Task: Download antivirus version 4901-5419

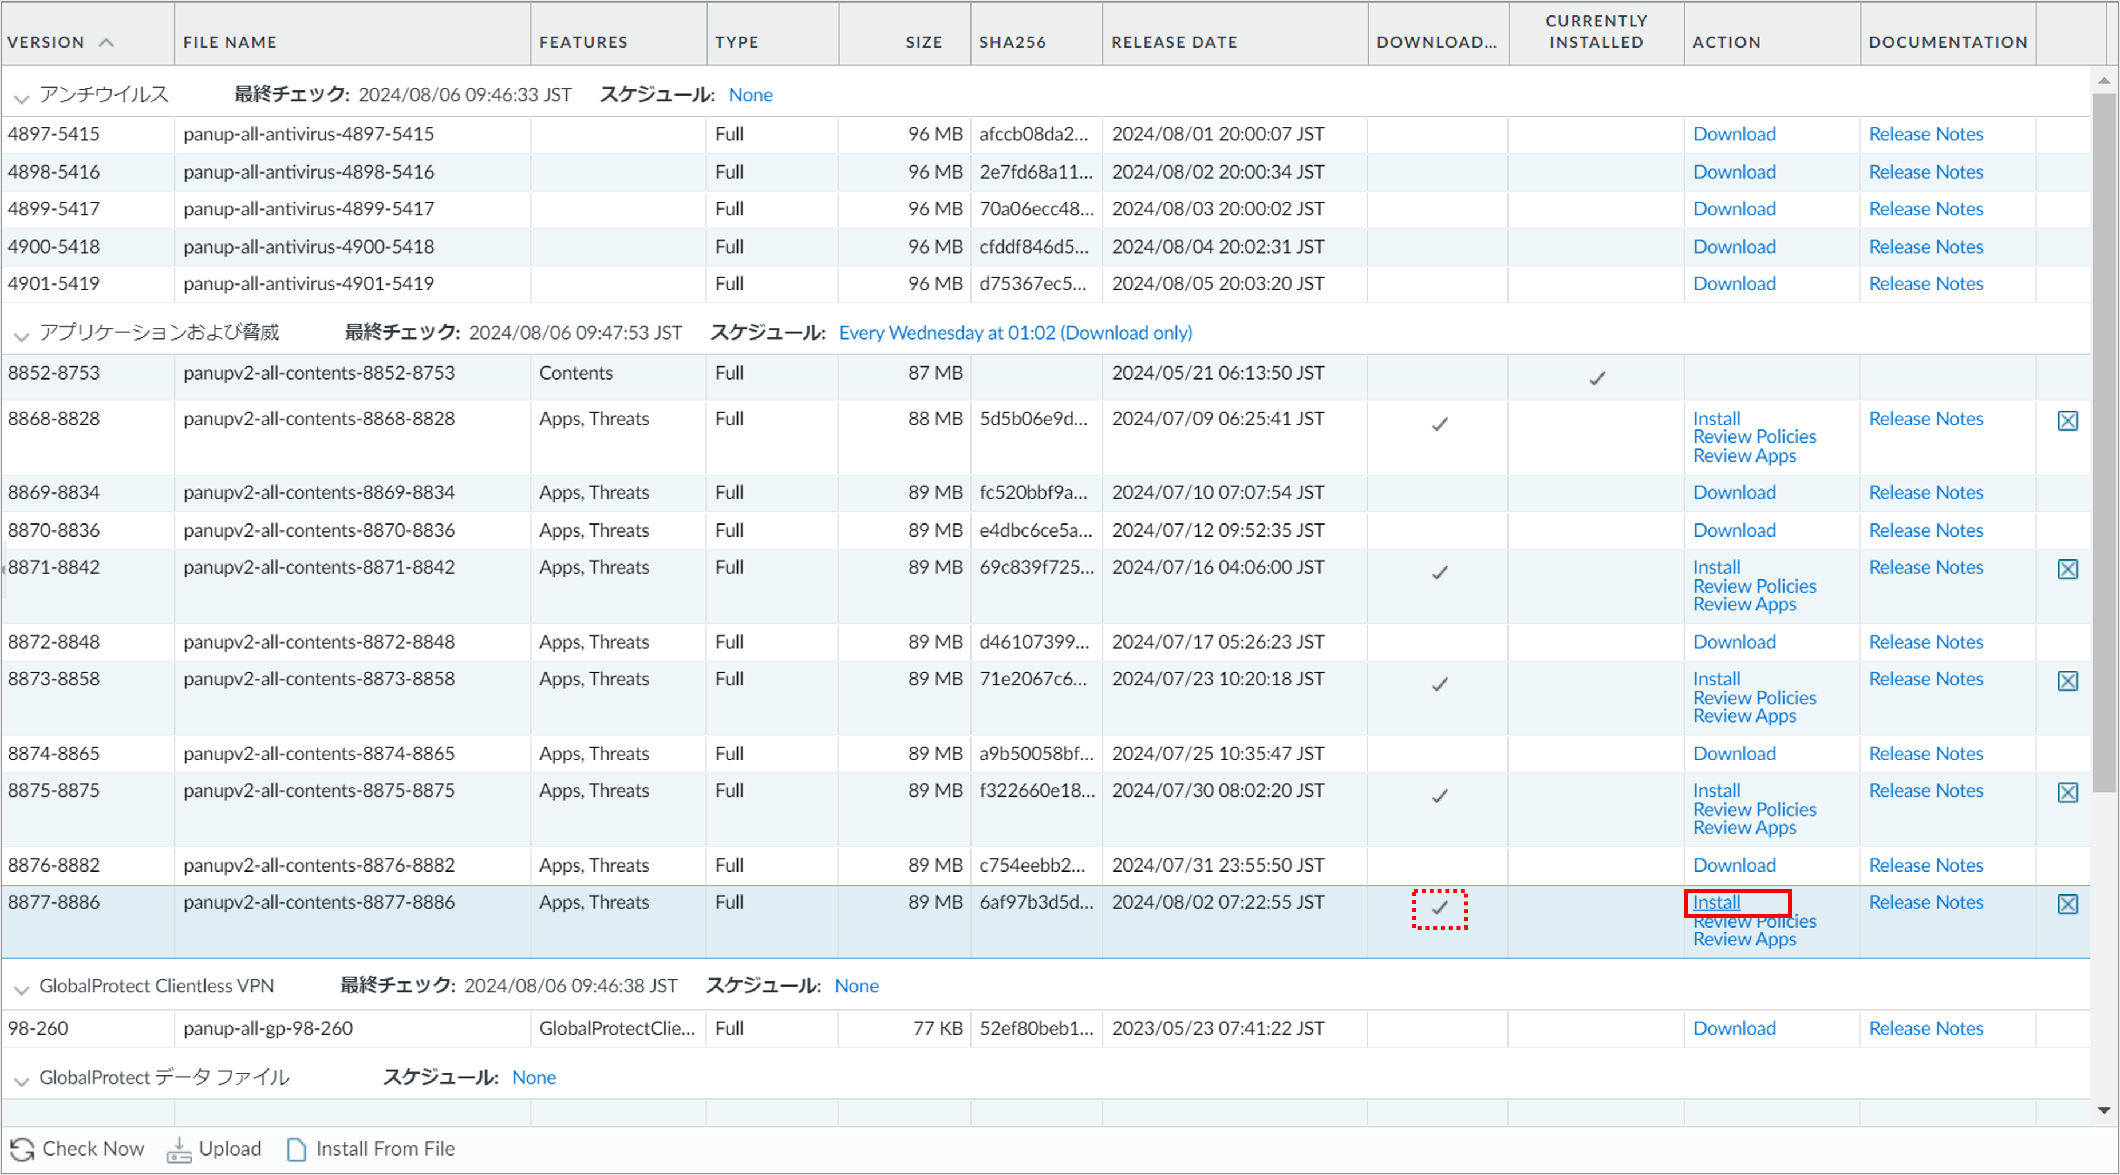Action: 1734,283
